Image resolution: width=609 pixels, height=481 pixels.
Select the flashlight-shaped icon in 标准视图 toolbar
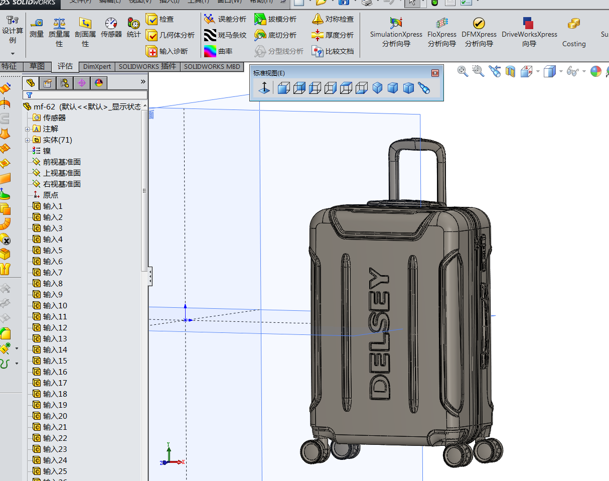tap(424, 88)
